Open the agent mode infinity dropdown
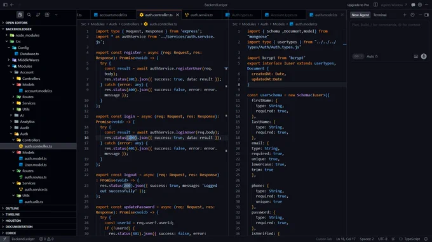Screen dimensions: 432x242 click(358, 56)
